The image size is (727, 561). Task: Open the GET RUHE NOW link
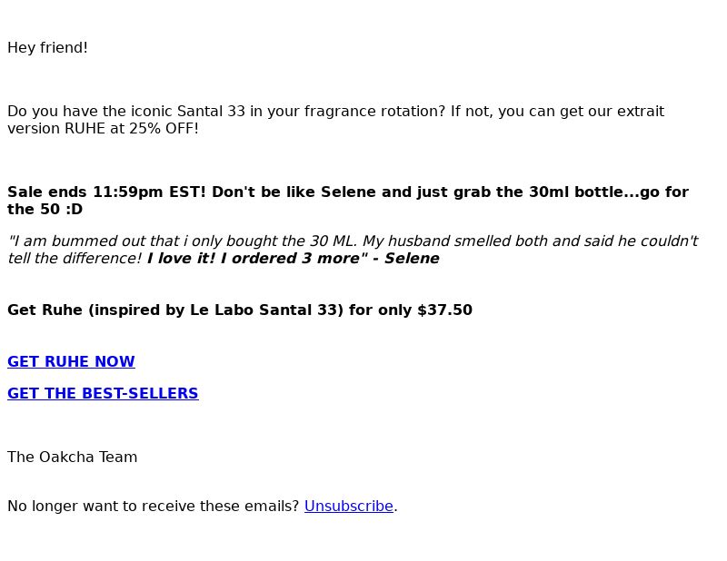tap(71, 361)
